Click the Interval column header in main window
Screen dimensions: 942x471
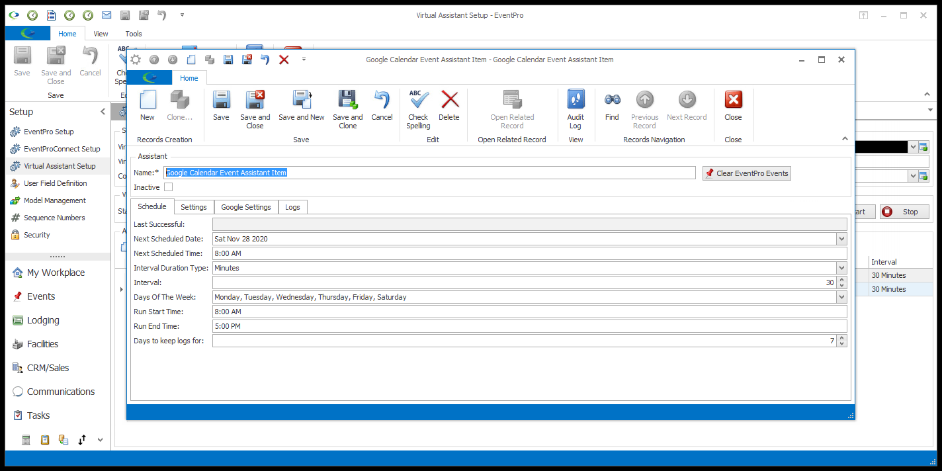pyautogui.click(x=900, y=262)
